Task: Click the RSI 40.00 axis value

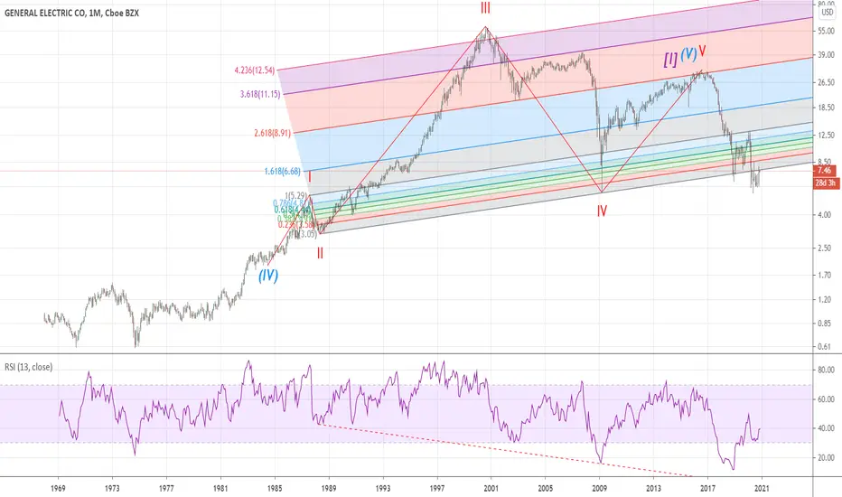Action: 827,428
